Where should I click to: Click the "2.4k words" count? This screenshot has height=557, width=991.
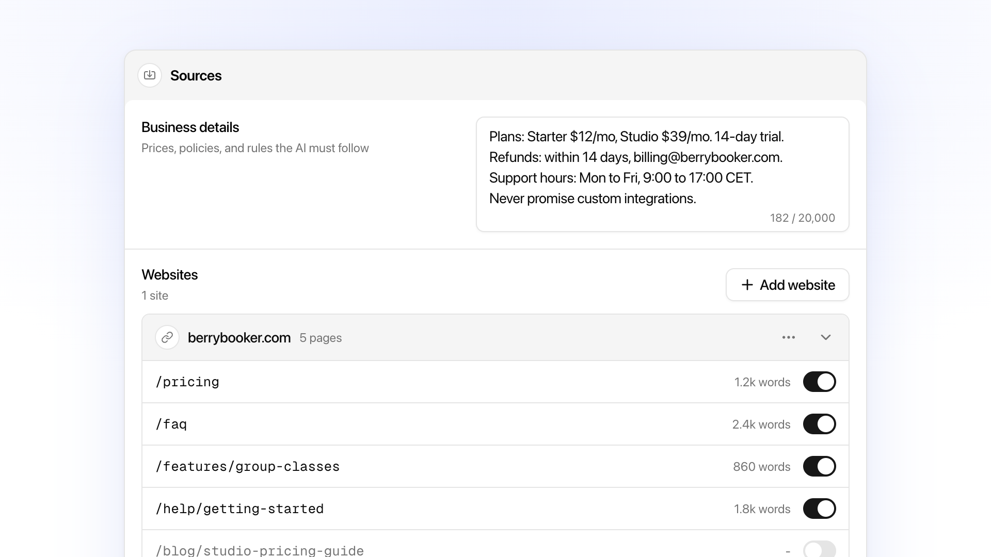pos(761,424)
